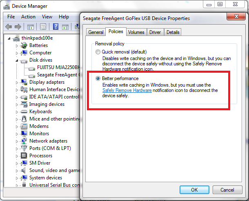Click the Properties toolbar icon
This screenshot has width=249, height=201.
(x=43, y=27)
